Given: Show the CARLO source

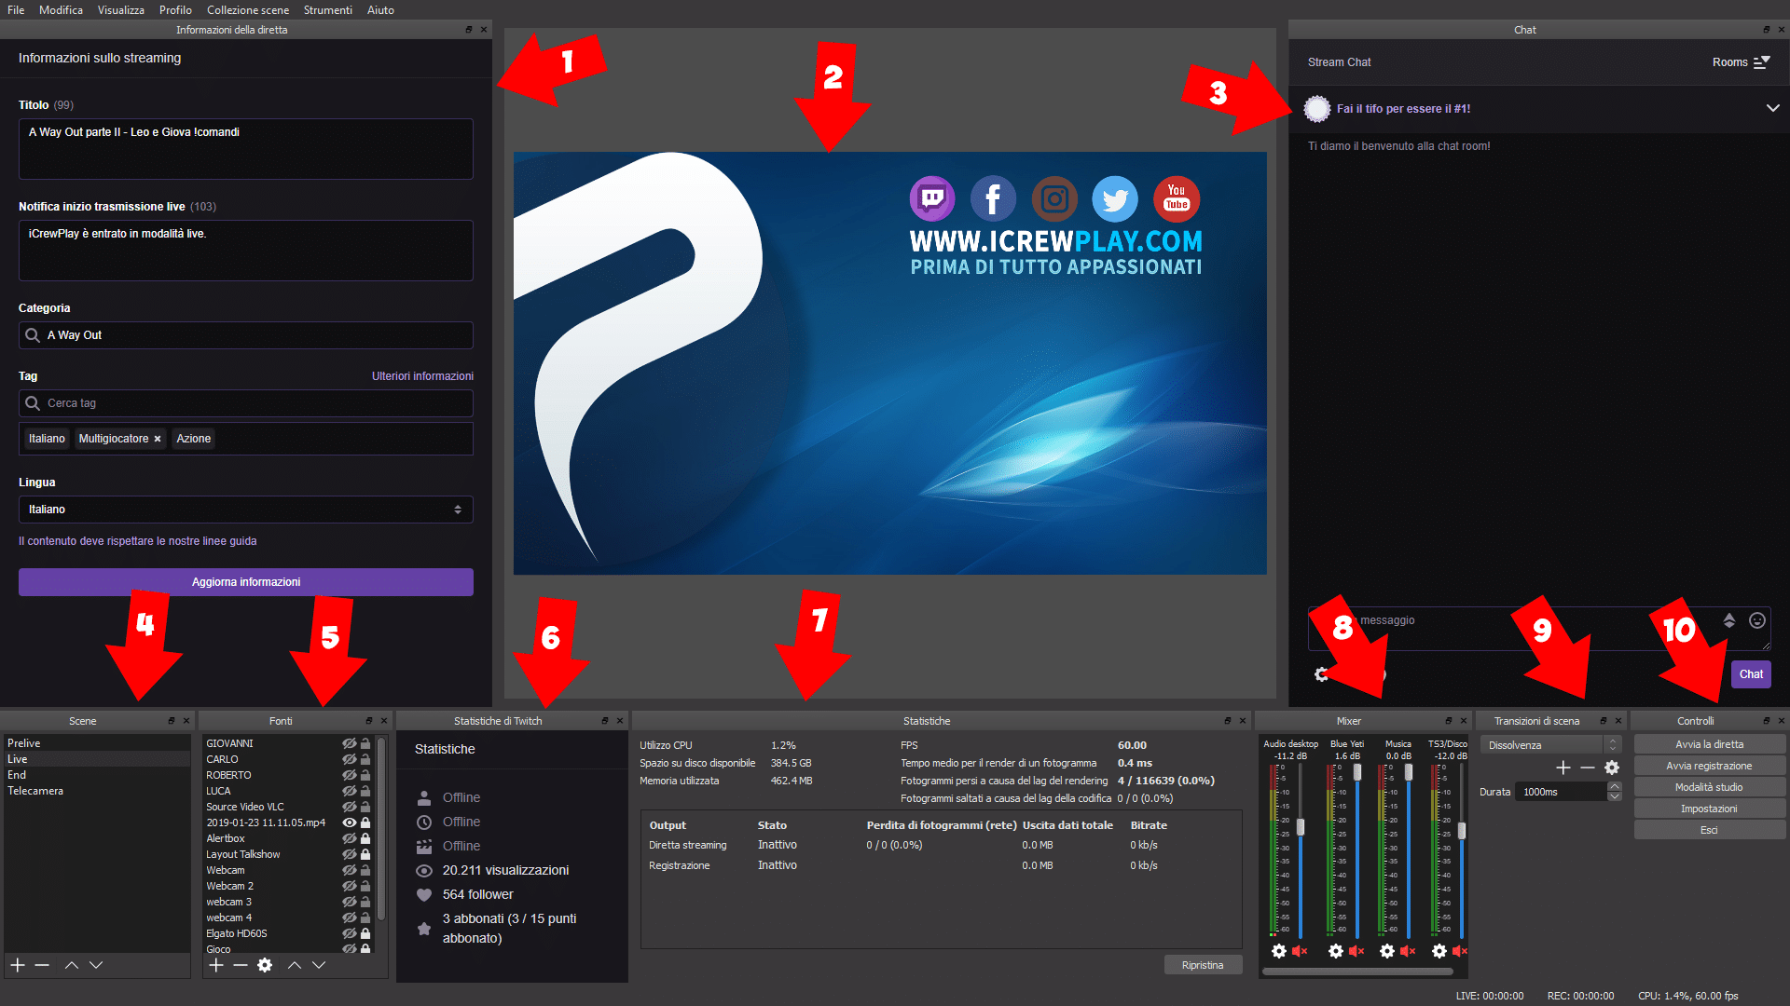Looking at the screenshot, I should pos(350,759).
